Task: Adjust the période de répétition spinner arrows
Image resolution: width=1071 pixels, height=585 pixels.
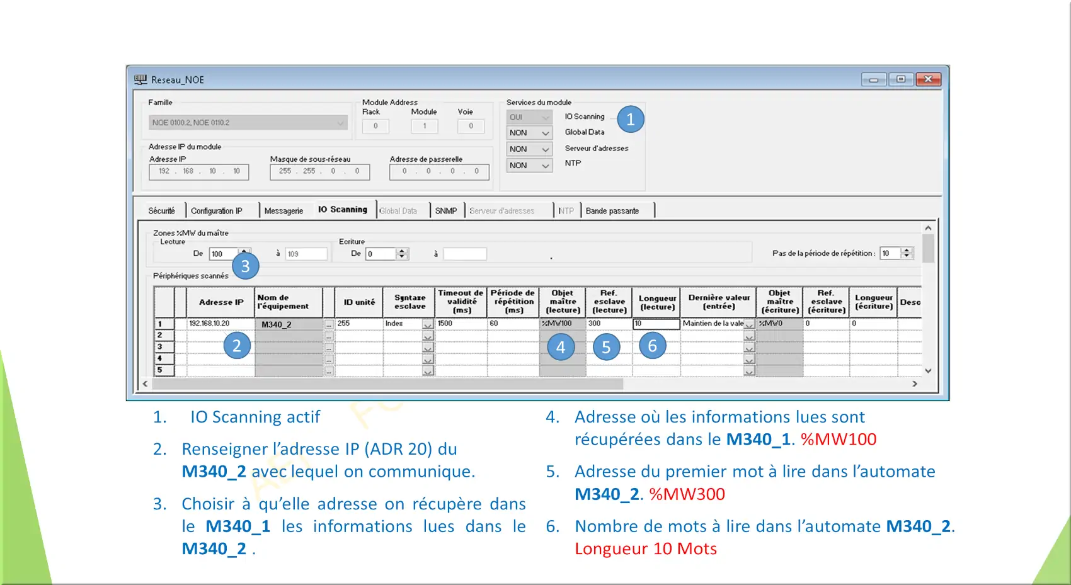Action: (907, 253)
